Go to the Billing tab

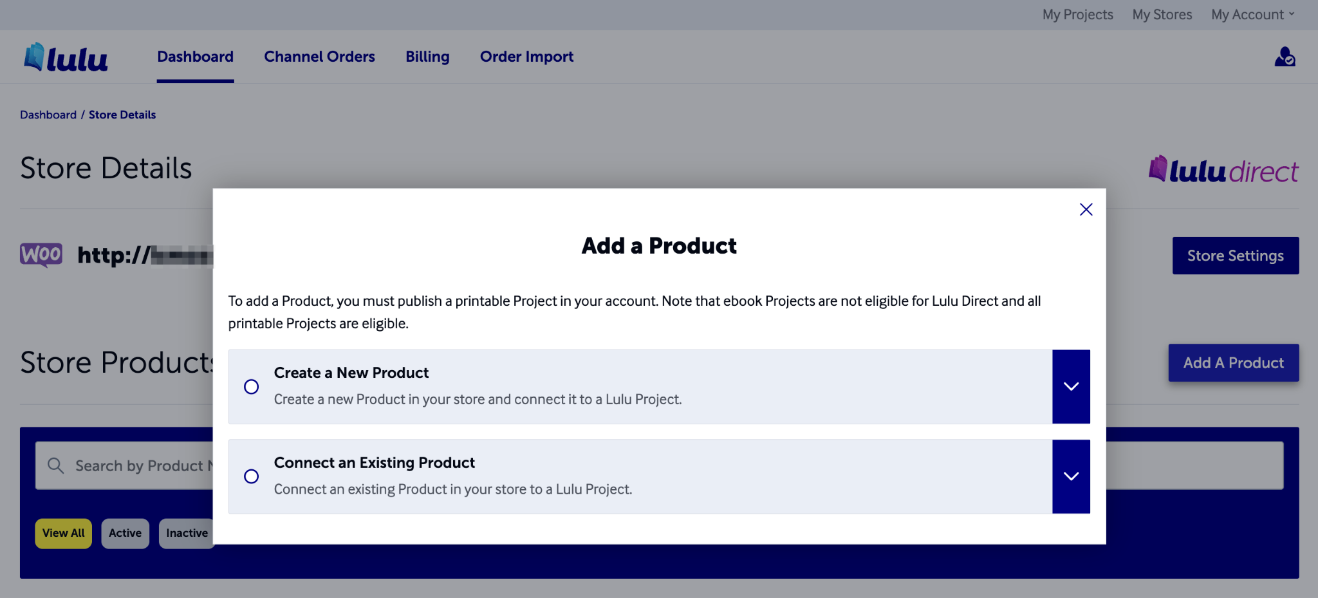click(x=427, y=57)
